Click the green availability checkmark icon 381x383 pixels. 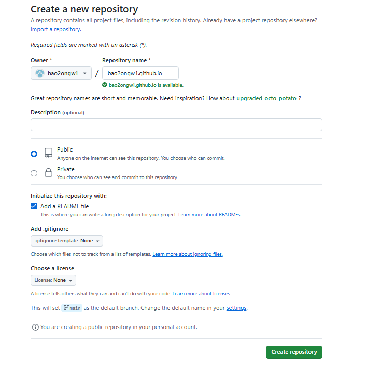coord(105,85)
